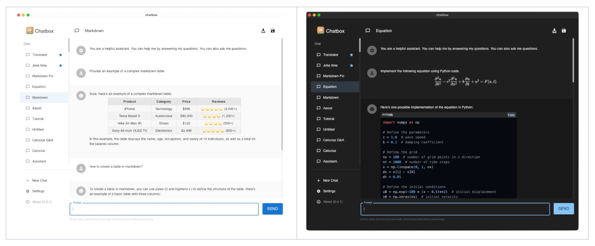Screen dimensions: 595x246
Task: Focus the Prompt input in light window
Action: (x=164, y=209)
